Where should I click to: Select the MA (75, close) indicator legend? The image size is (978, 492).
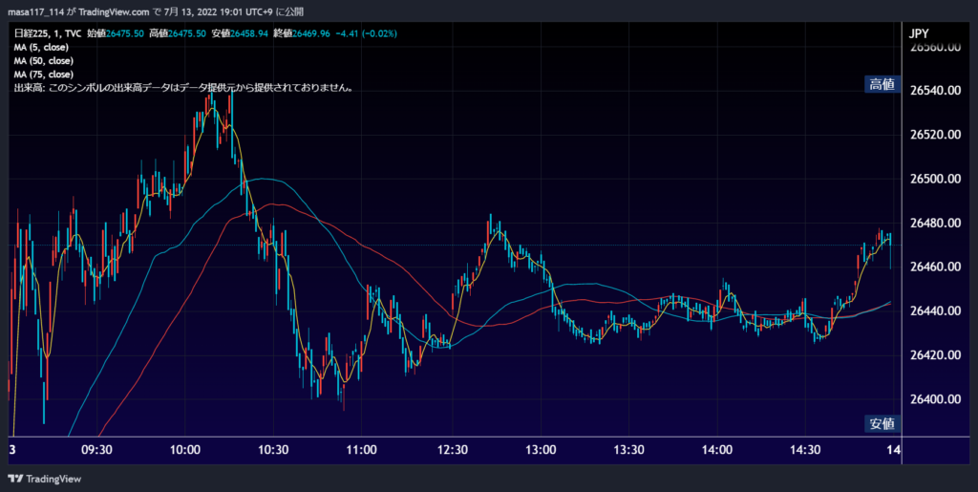pos(44,75)
